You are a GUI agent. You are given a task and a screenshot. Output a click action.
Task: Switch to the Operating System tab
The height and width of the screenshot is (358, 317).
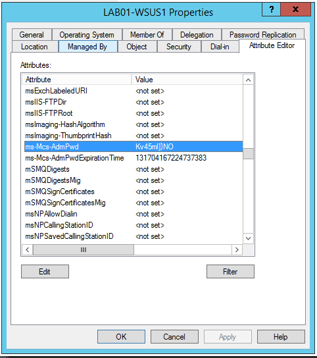click(87, 35)
